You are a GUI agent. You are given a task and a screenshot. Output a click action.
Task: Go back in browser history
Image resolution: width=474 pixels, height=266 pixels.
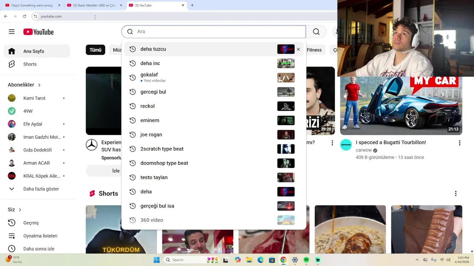pyautogui.click(x=6, y=16)
